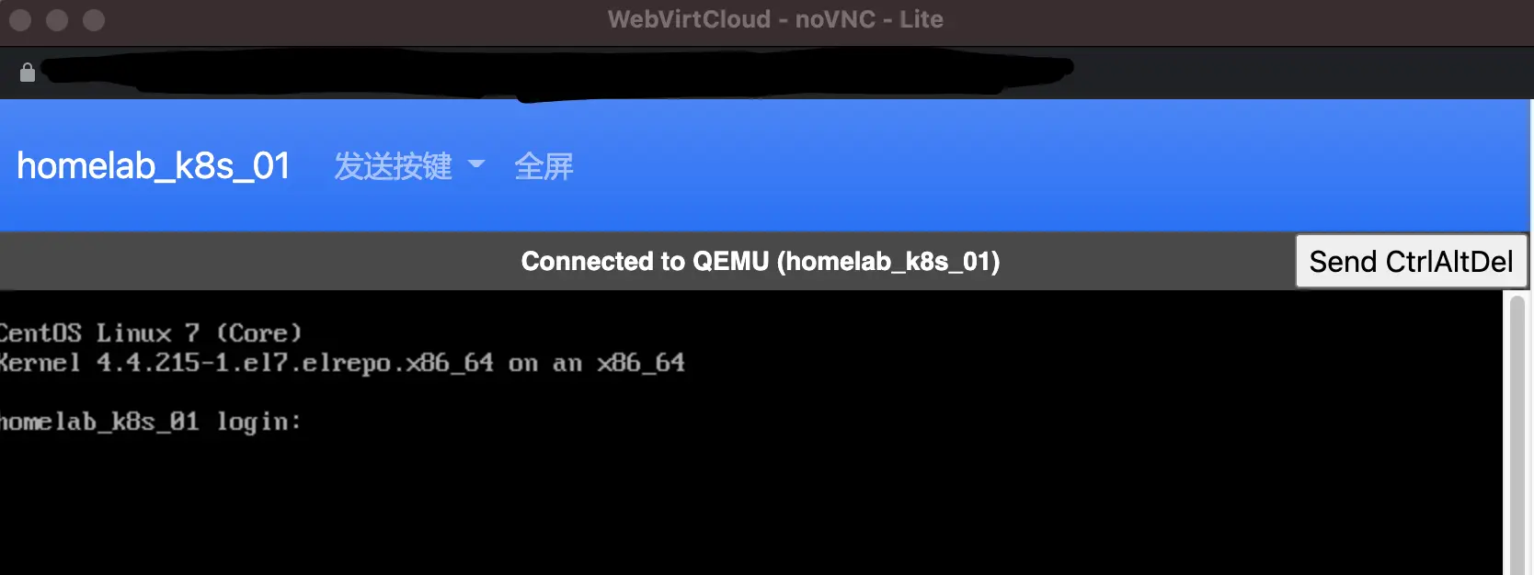Click the Kernel 4.4.215 version line
The image size is (1534, 575).
click(x=342, y=363)
